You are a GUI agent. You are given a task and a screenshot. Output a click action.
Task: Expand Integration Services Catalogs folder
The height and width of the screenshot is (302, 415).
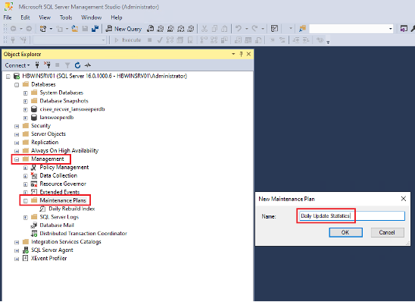(x=17, y=242)
